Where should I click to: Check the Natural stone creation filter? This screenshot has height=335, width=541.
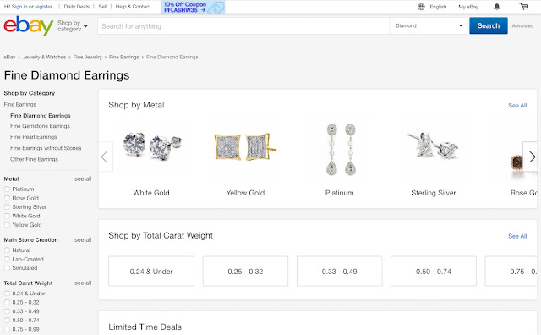[x=7, y=250]
